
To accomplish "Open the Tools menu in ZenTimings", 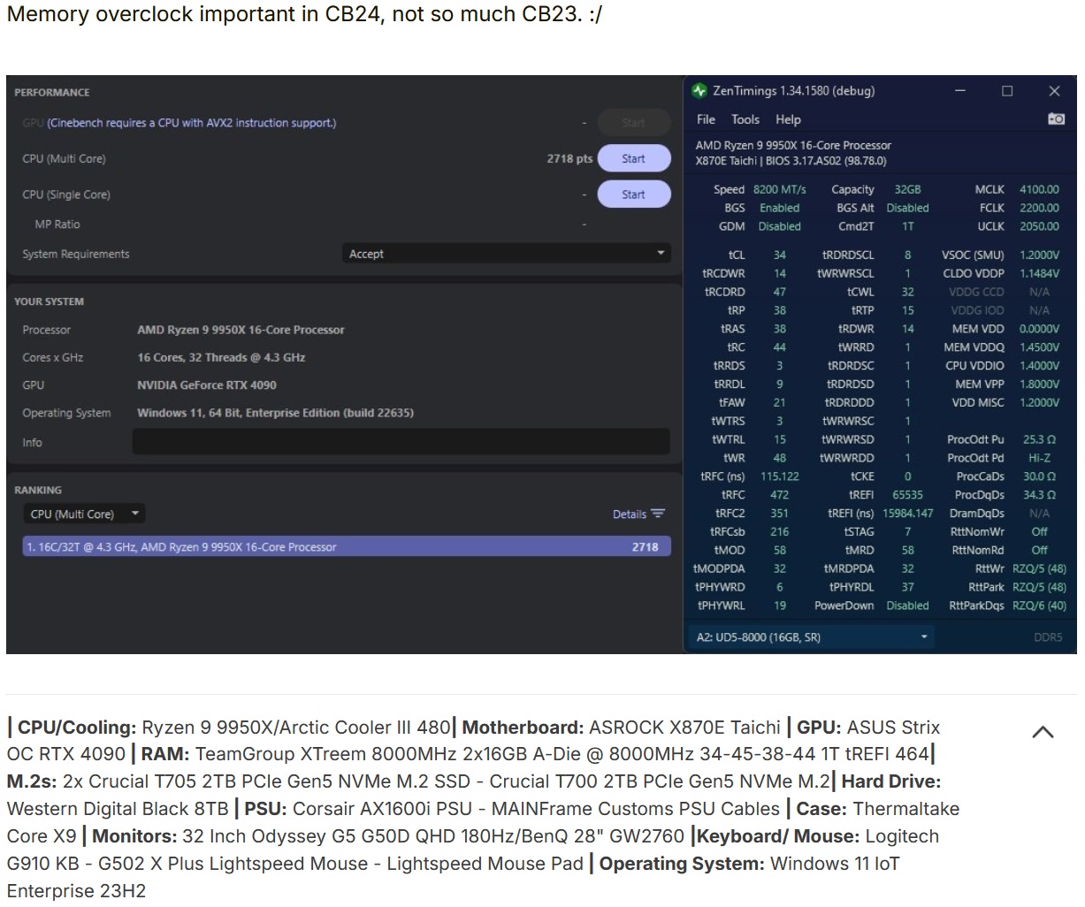I will (745, 119).
